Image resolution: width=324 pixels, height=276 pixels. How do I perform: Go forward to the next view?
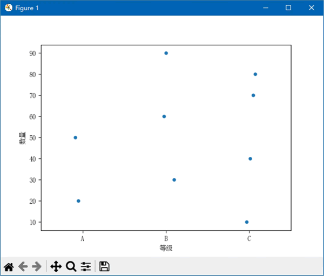37,266
